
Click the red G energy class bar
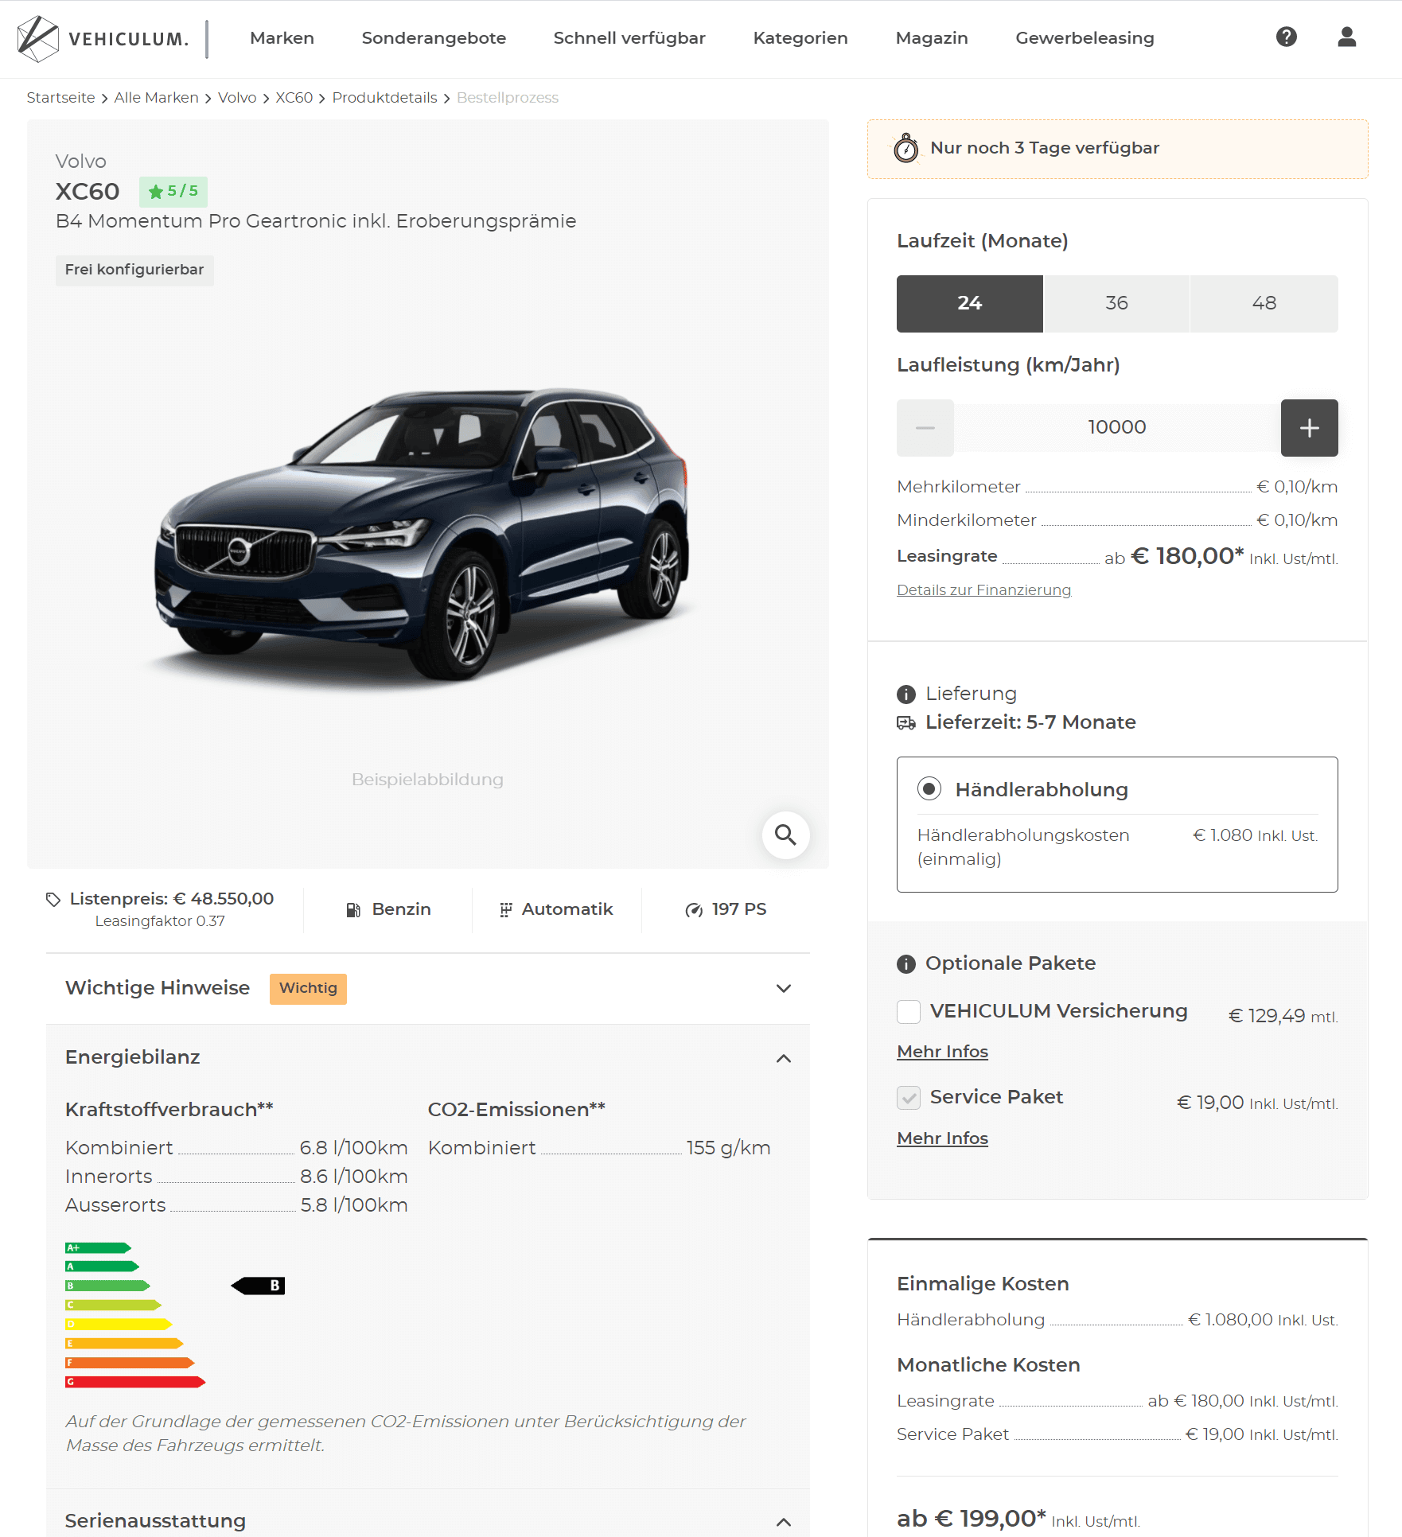[x=135, y=1383]
